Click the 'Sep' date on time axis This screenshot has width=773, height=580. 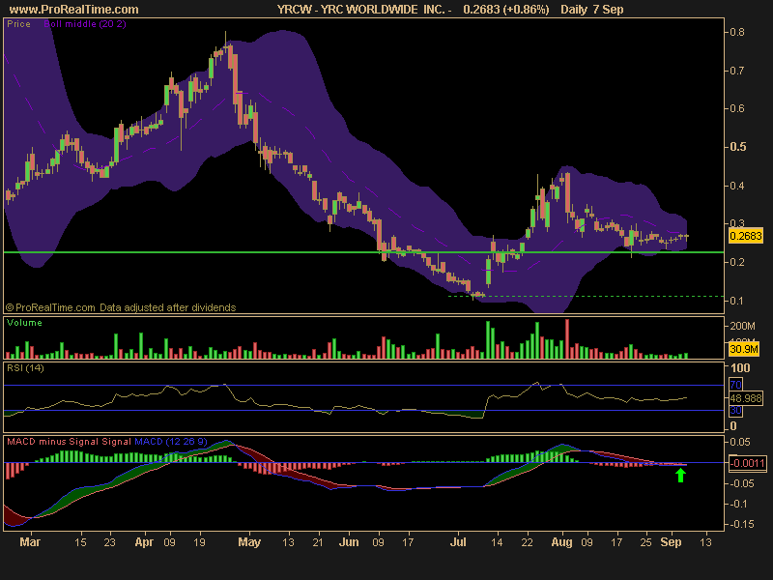click(x=671, y=542)
